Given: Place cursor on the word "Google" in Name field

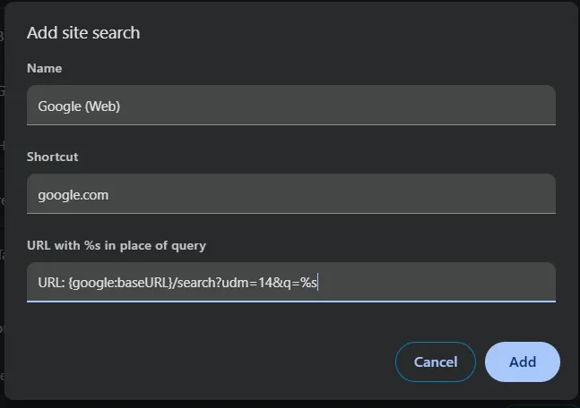Looking at the screenshot, I should click(x=59, y=106).
